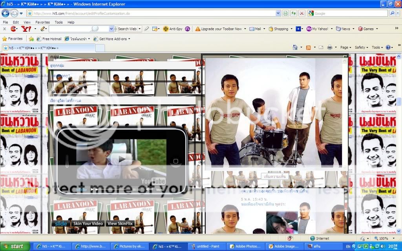Click the slide logo link
Viewport: 402px width, 251px height.
click(61, 224)
